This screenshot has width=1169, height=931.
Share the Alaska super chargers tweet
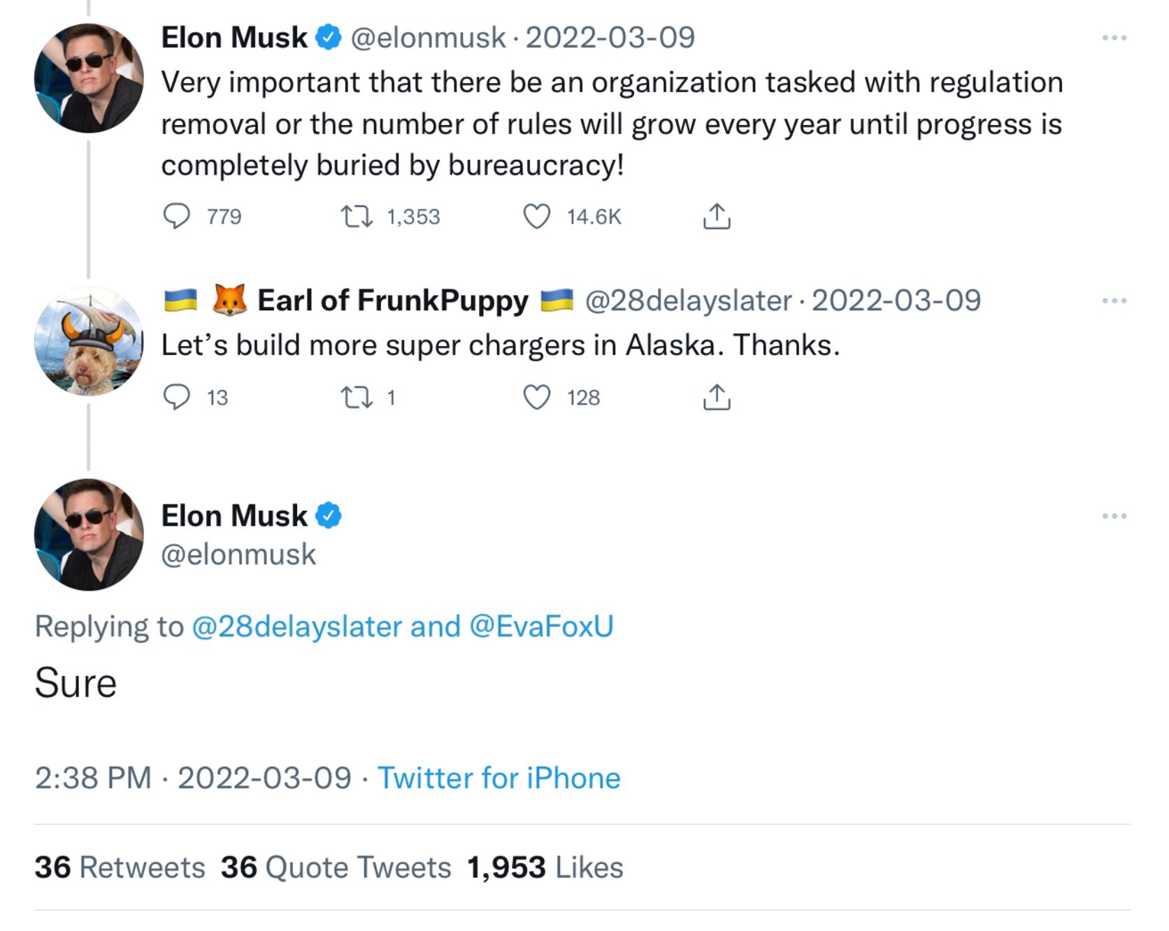pyautogui.click(x=717, y=398)
